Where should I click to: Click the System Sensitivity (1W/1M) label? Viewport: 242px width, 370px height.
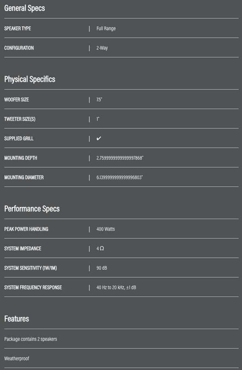point(30,268)
